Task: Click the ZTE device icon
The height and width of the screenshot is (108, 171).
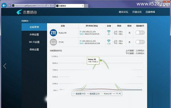Action: [x=53, y=33]
